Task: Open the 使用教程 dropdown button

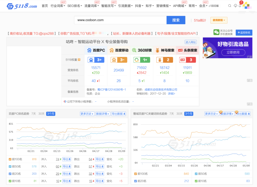Action: point(219,20)
